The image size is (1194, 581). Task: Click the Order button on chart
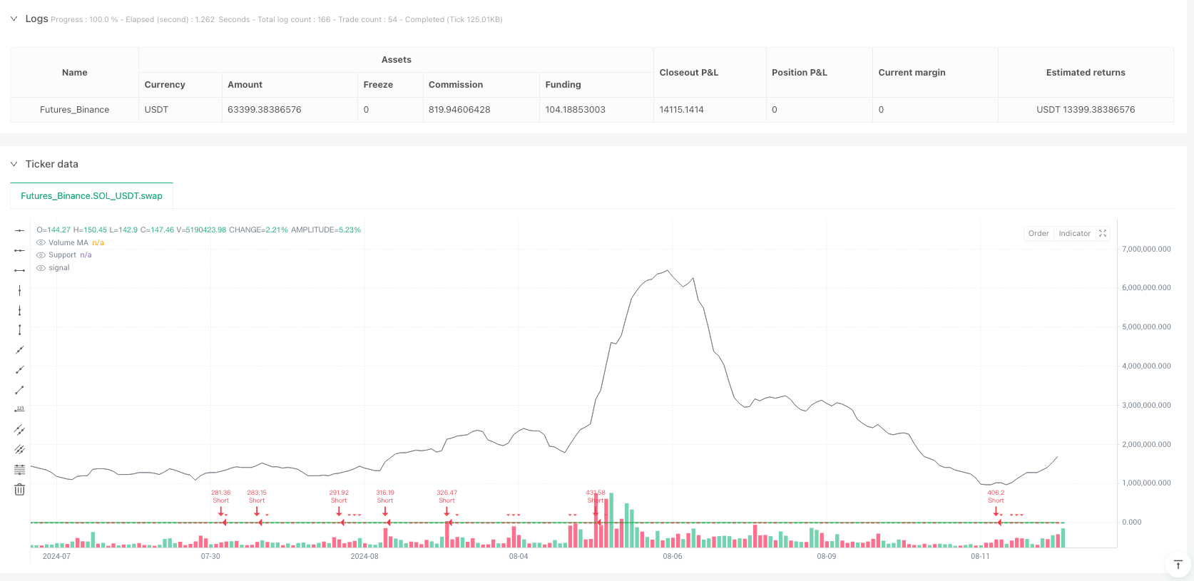point(1039,234)
